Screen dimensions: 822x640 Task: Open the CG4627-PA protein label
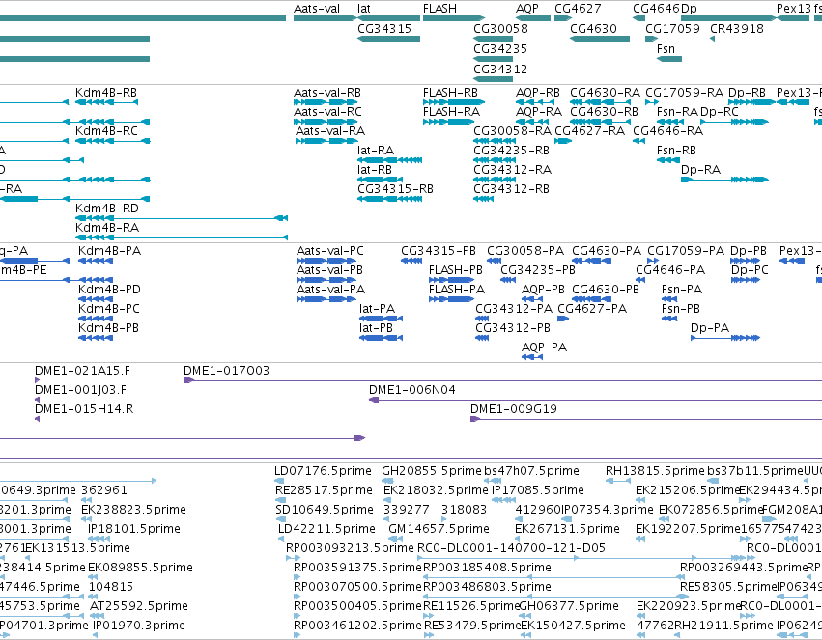pos(592,309)
